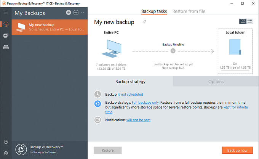
Task: Switch to the detailed view toggle
Action: tap(250, 21)
